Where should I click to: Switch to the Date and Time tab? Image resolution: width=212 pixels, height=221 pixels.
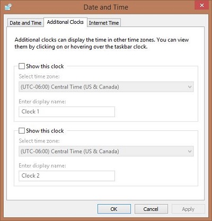(25, 23)
